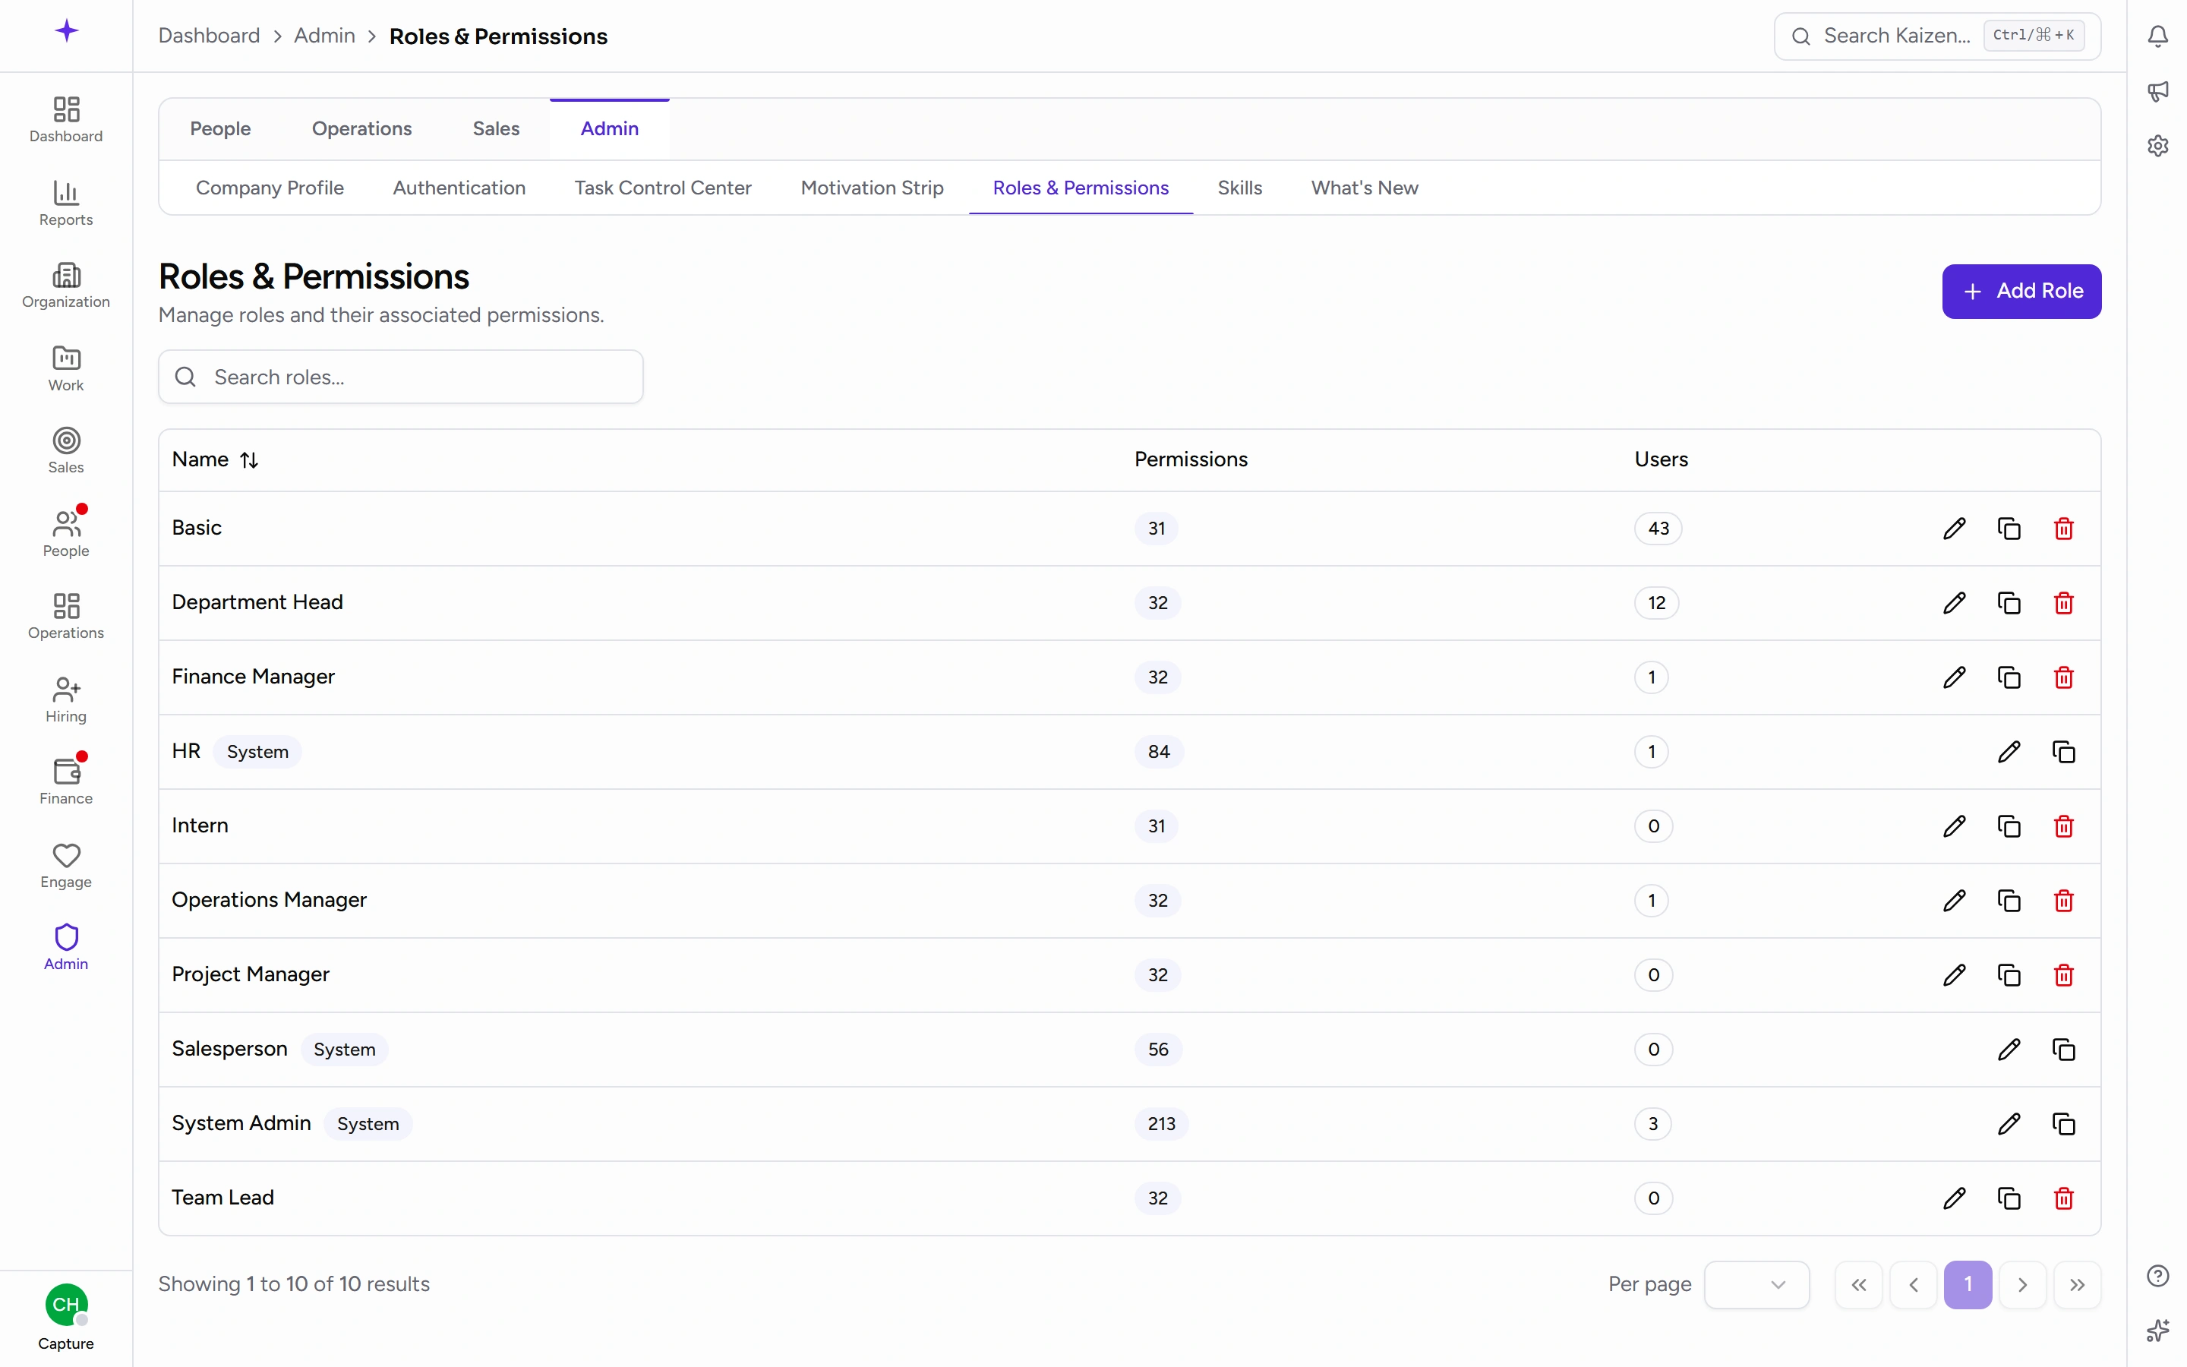Screen dimensions: 2187x1367
Task: Open the What's New sub-tab
Action: click(x=1364, y=187)
